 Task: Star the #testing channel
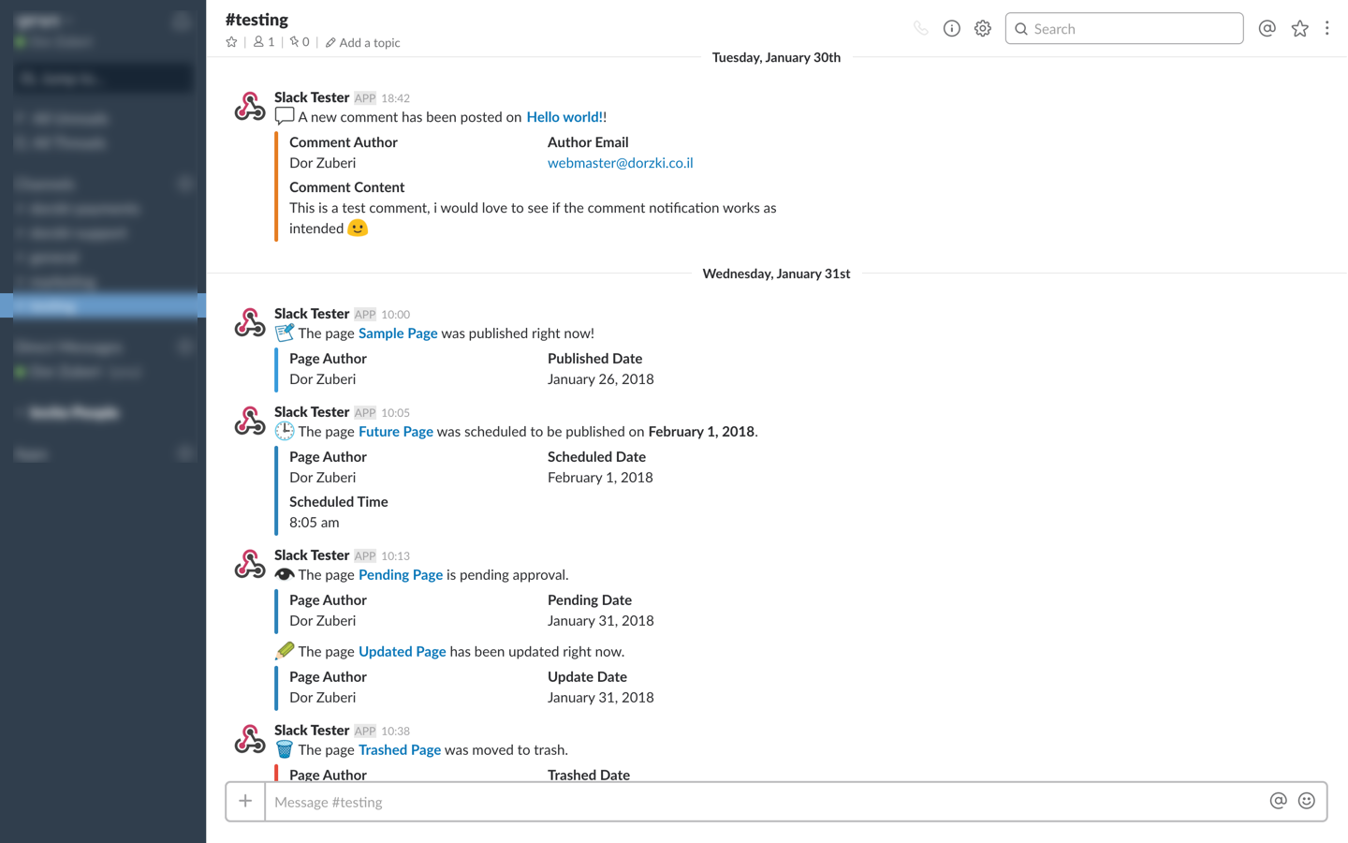231,42
